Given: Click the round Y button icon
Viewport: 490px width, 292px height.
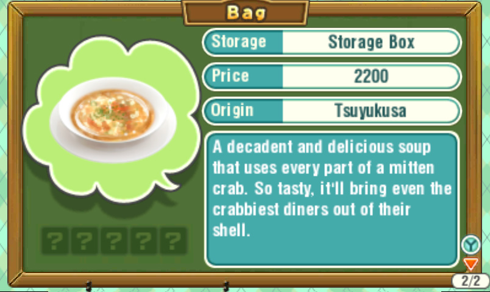Looking at the screenshot, I should [470, 245].
